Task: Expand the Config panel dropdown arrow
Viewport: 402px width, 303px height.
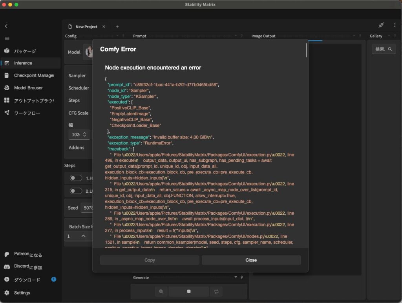Action: point(117,36)
